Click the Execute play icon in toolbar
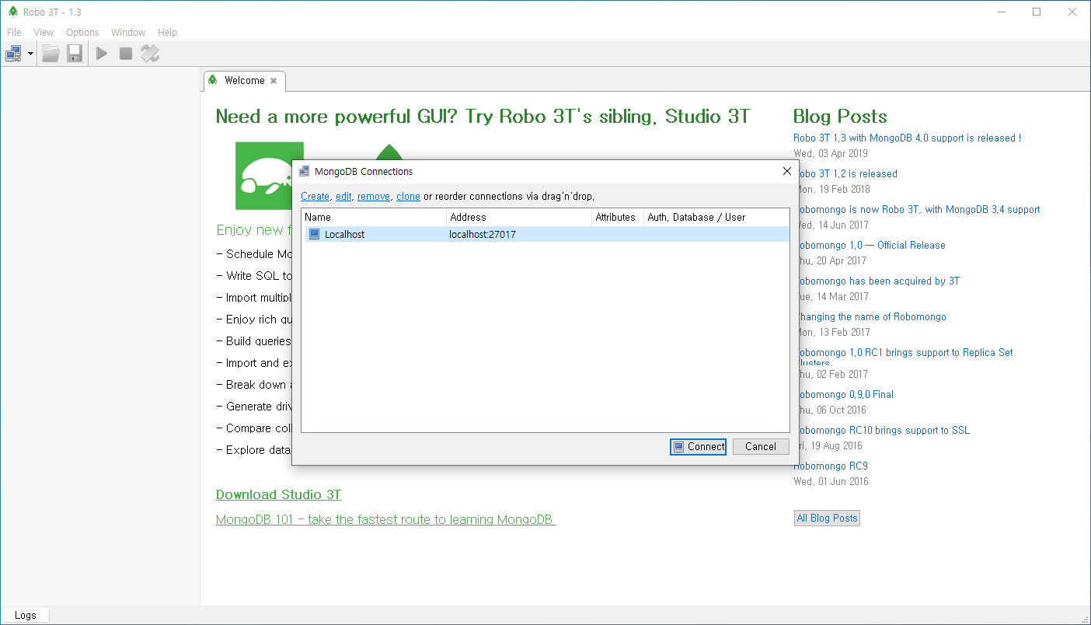1091x625 pixels. pos(102,54)
